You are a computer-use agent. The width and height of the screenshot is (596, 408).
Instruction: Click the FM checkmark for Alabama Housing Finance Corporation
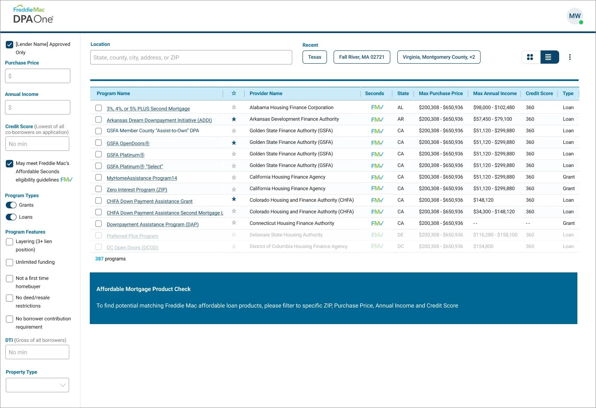[x=377, y=107]
